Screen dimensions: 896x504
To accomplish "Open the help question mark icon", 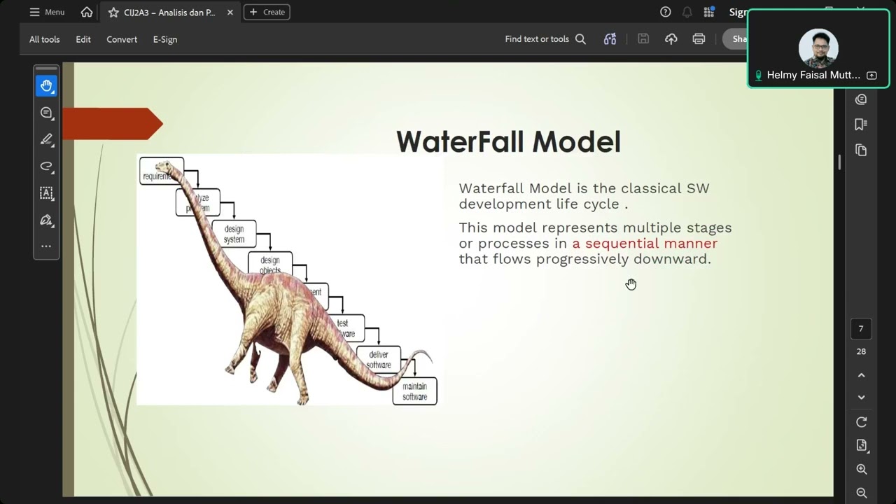I will (x=666, y=12).
